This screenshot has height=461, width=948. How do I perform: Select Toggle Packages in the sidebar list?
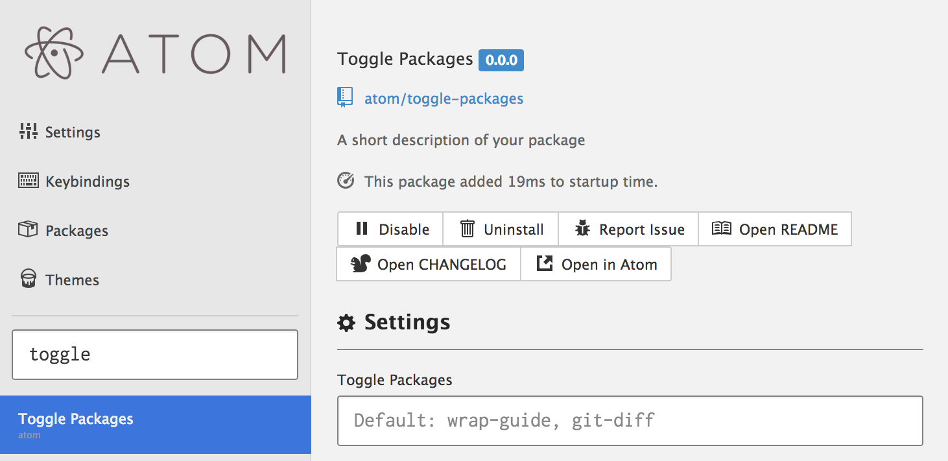point(156,425)
